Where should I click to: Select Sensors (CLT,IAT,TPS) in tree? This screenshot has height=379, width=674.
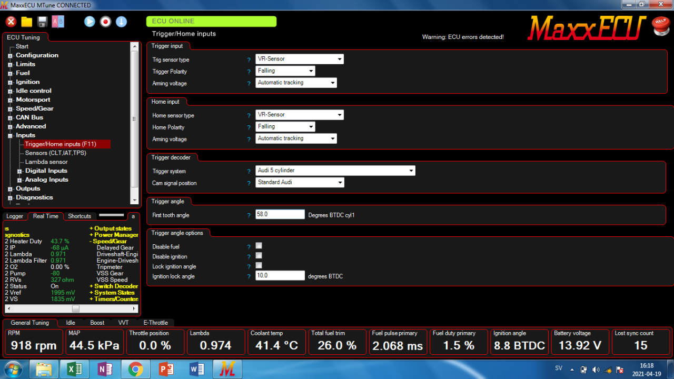(x=56, y=153)
